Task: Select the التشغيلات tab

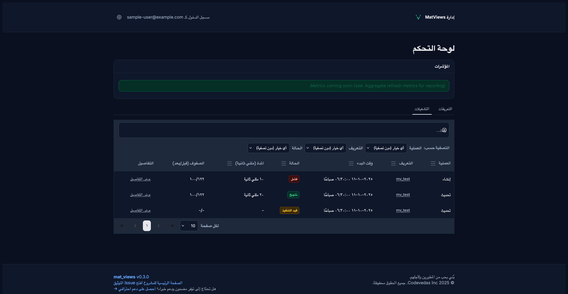Action: pyautogui.click(x=422, y=109)
